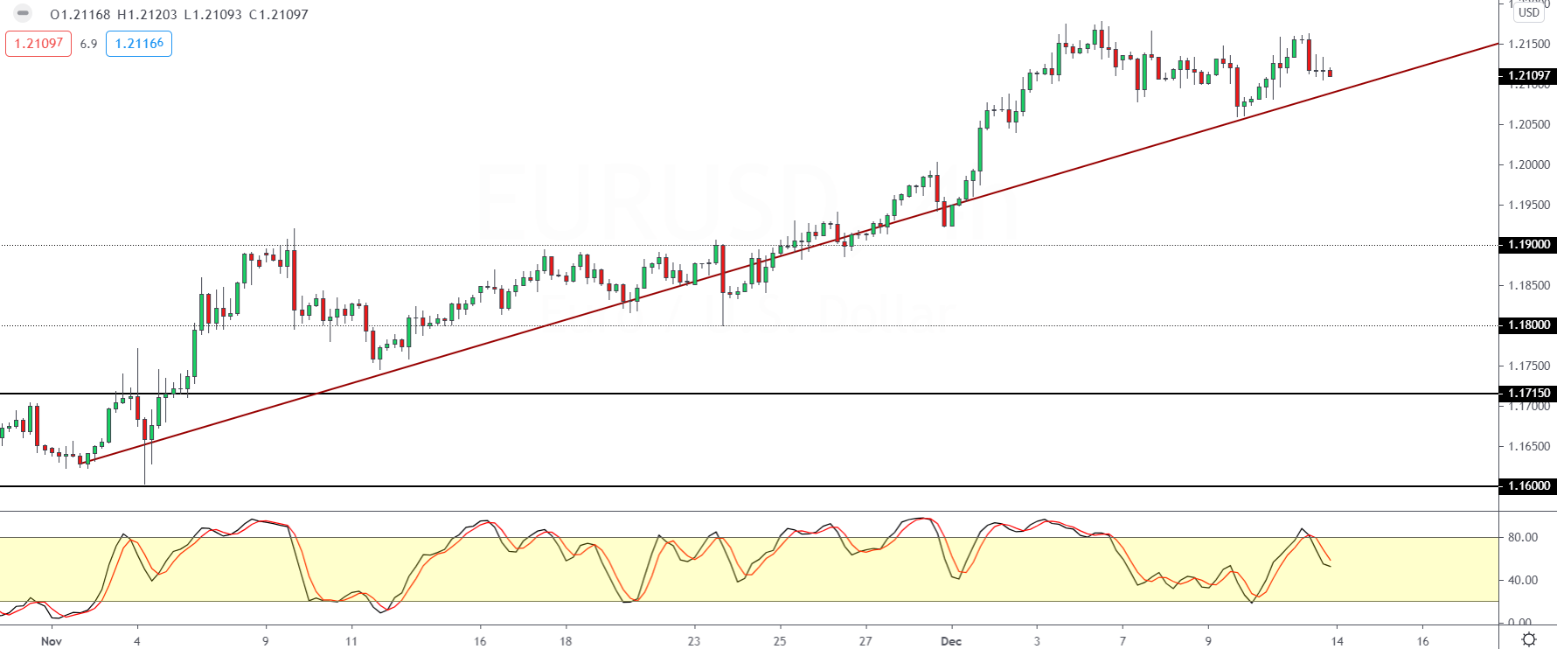The image size is (1557, 649).
Task: Click the close price value C1.21097
Action: click(278, 15)
